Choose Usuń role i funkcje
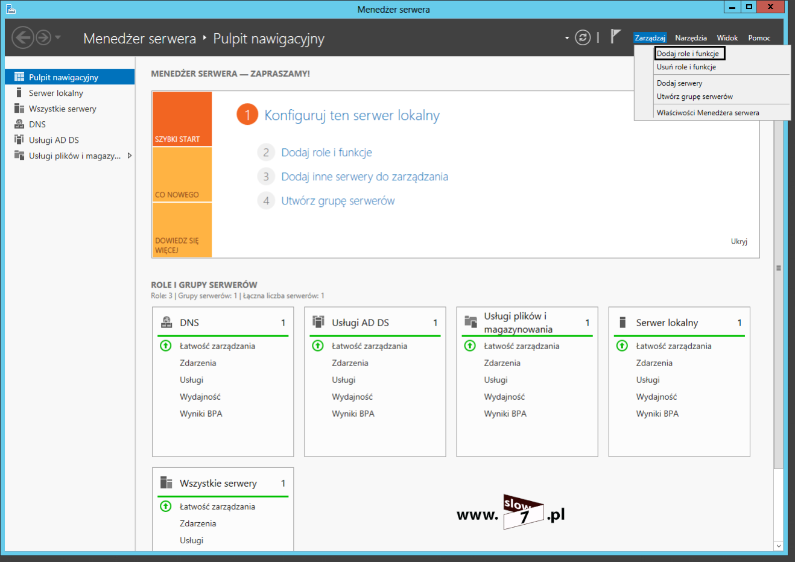 (686, 67)
